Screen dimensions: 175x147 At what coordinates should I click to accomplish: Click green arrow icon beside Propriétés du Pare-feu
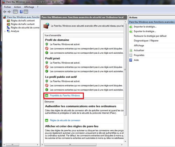47,95
